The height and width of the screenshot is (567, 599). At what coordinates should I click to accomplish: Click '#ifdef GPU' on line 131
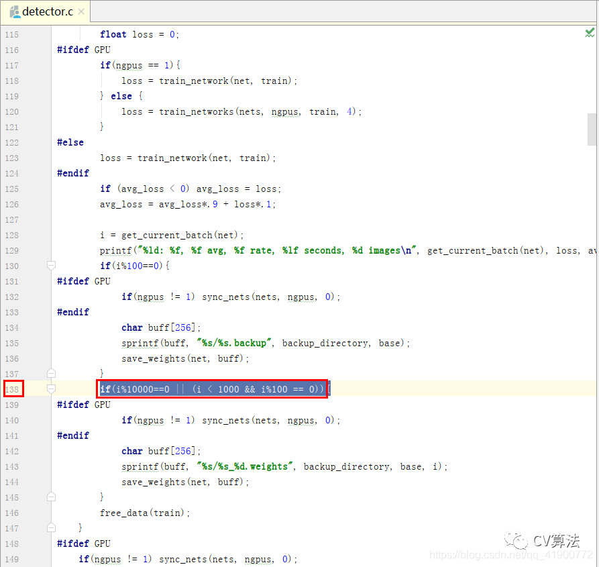pyautogui.click(x=84, y=282)
